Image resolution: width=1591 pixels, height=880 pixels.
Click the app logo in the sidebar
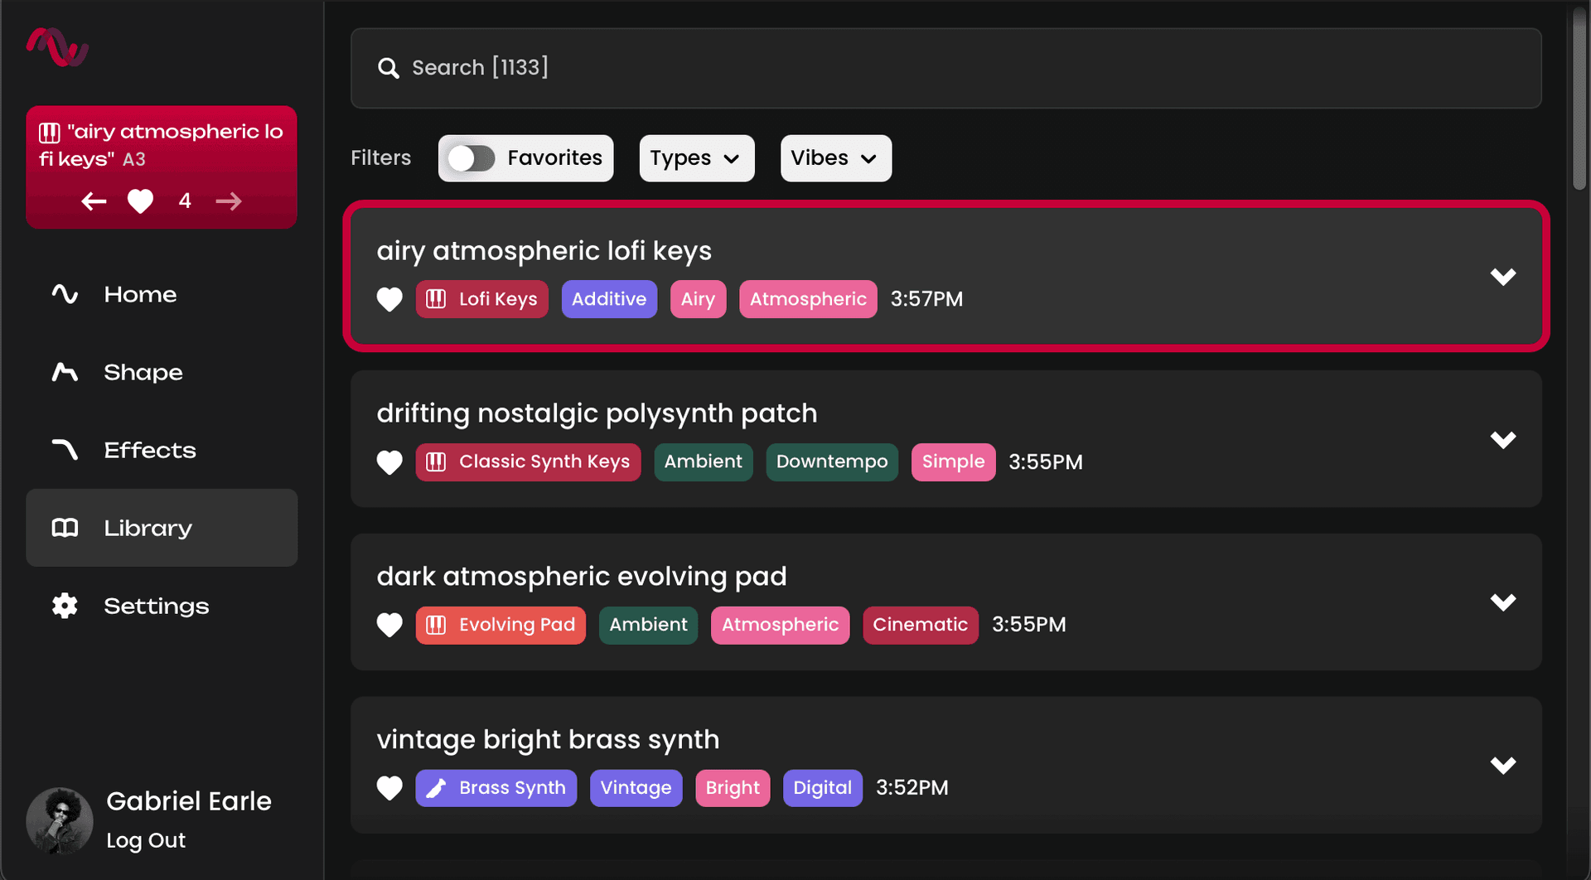(56, 47)
